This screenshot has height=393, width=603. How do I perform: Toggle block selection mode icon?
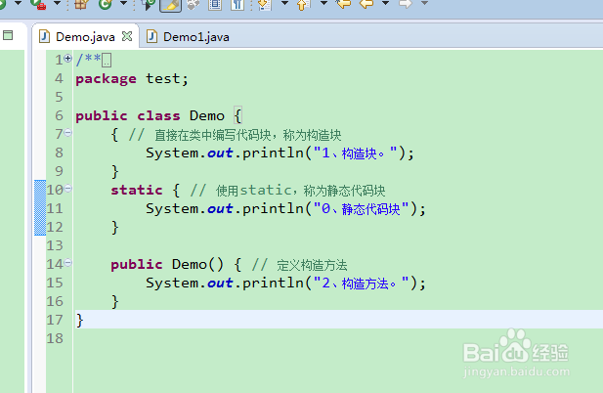tap(215, 4)
